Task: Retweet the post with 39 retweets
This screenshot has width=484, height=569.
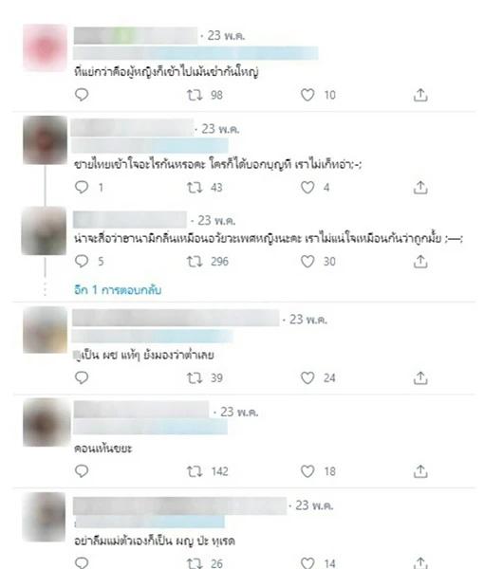Action: (195, 378)
